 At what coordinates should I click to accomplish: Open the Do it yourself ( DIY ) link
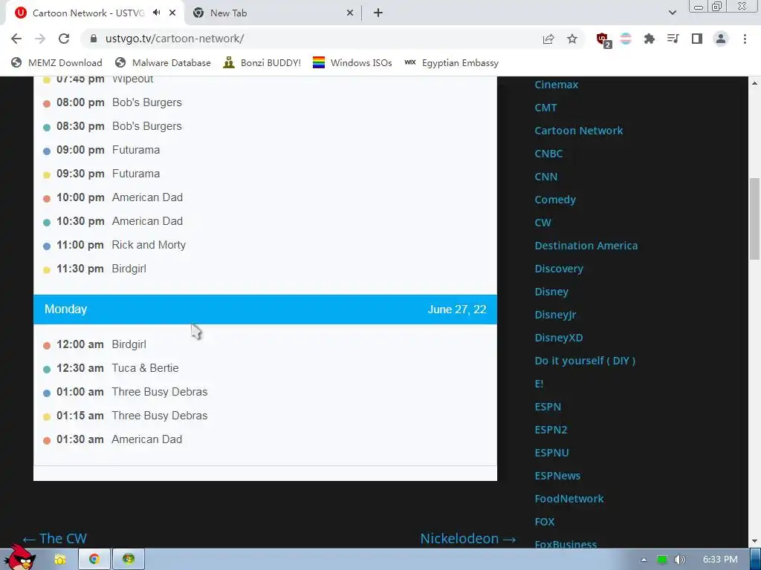585,361
